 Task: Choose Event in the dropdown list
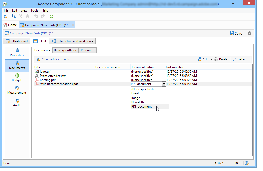coord(150,93)
